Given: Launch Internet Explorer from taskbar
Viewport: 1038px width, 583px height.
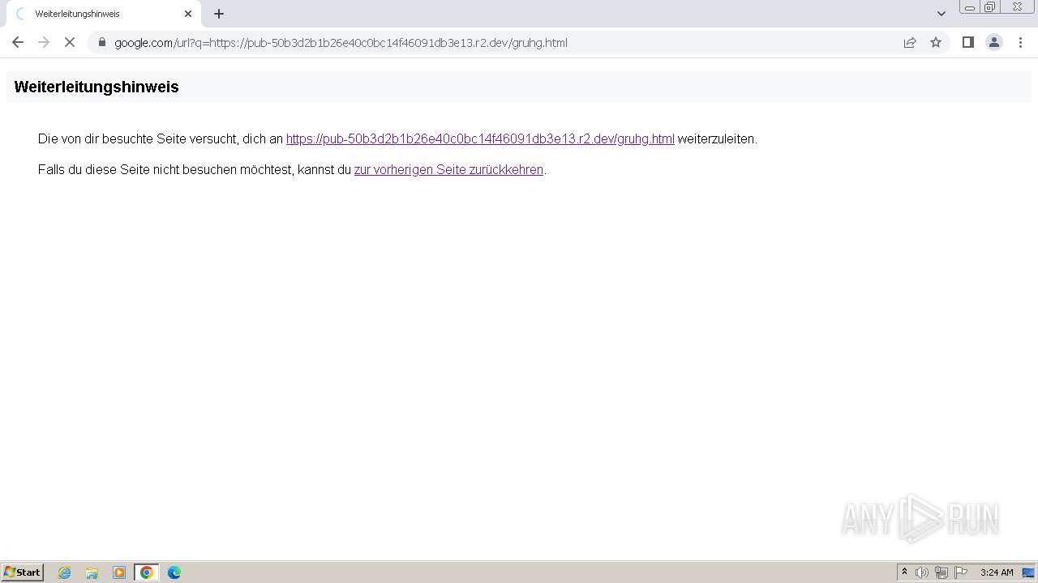Looking at the screenshot, I should [x=65, y=572].
